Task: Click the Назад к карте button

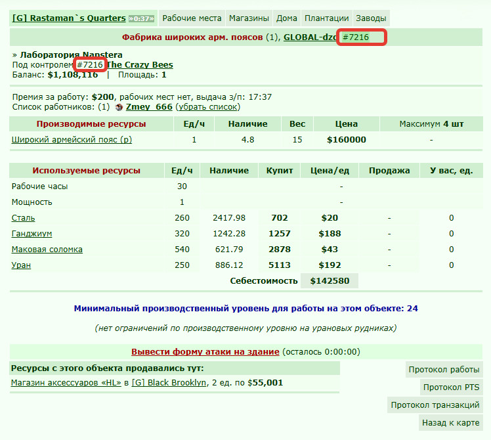Action: click(450, 423)
